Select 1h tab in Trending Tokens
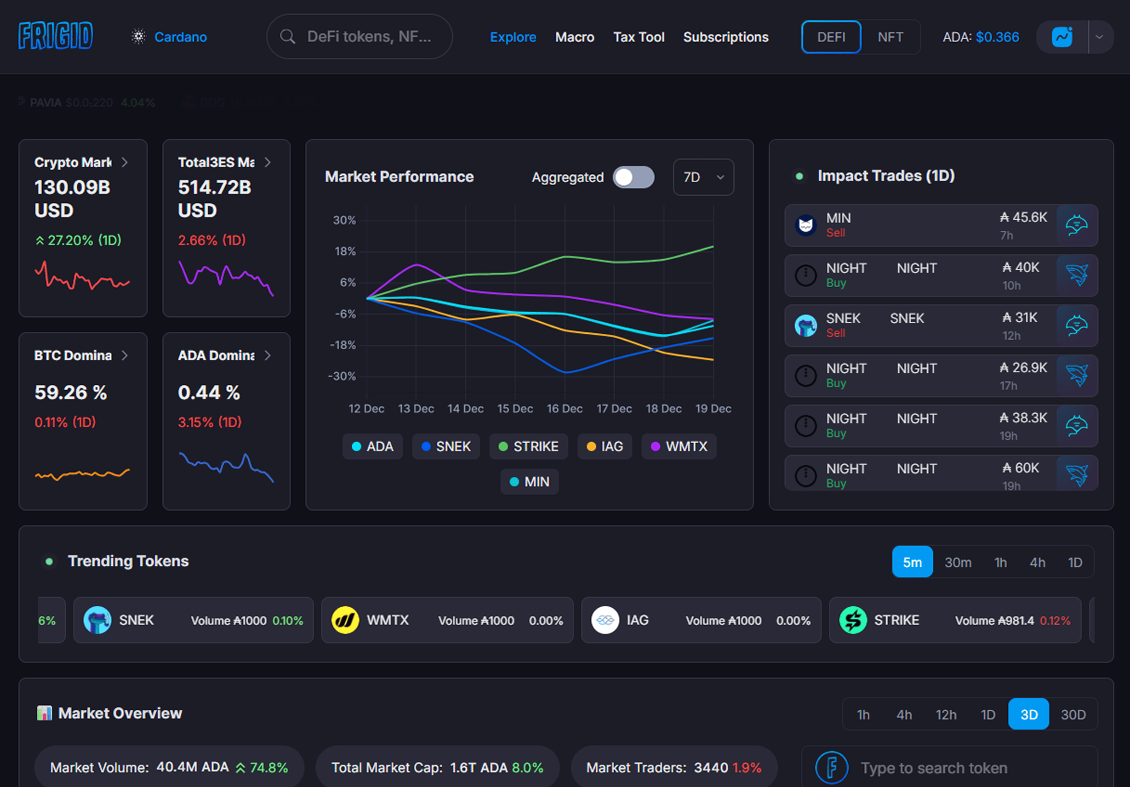 coord(1000,562)
